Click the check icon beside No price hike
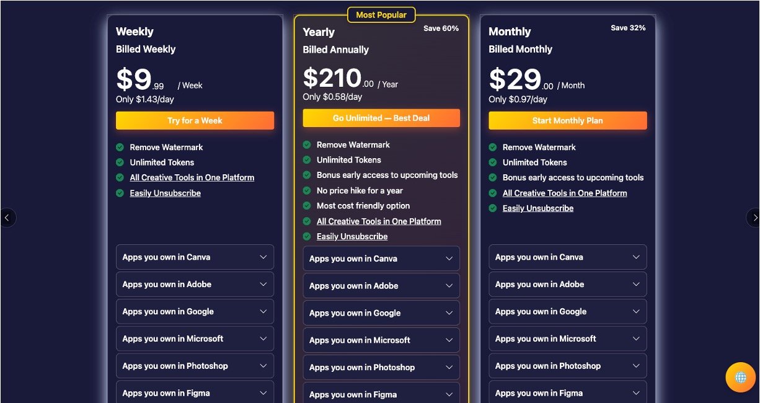Screen dimensions: 760x403 click(307, 190)
